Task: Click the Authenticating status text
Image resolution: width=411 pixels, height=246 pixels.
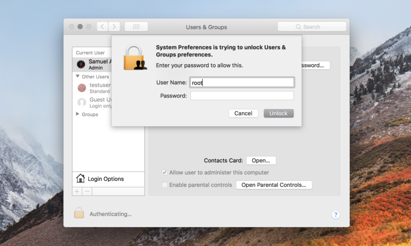Action: click(x=110, y=214)
